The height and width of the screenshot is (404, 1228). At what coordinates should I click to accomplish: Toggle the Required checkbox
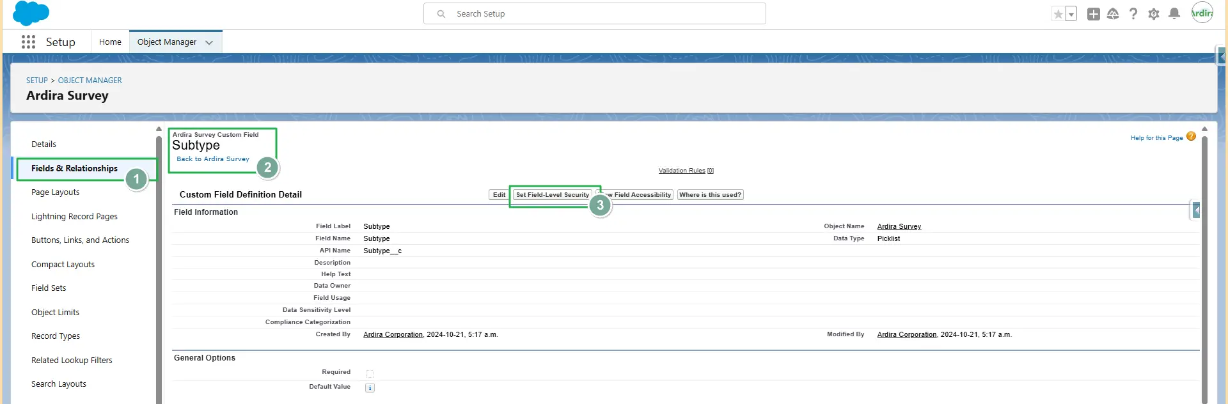(x=370, y=373)
